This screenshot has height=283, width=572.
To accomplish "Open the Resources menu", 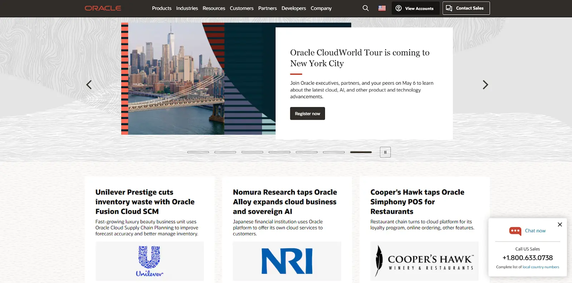I will [x=214, y=8].
